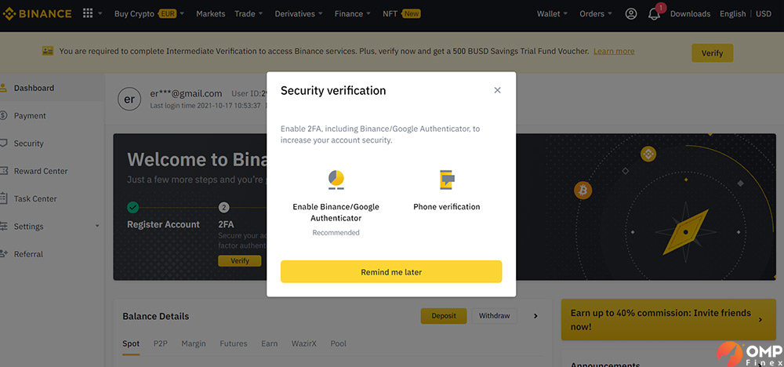Click the Register Account green checkmark
Image resolution: width=784 pixels, height=367 pixels.
click(x=132, y=207)
